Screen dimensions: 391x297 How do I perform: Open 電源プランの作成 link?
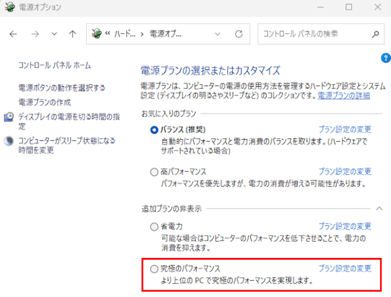[x=45, y=102]
